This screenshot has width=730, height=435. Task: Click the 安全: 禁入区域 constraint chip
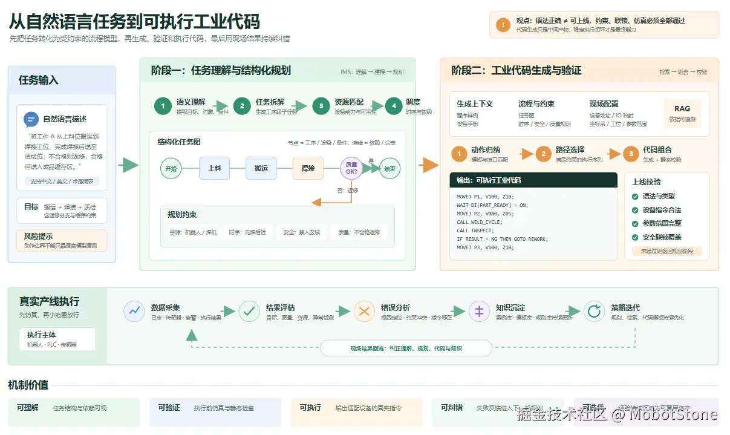point(301,232)
